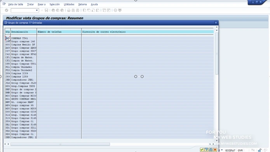This screenshot has height=152, width=270.
Task: Click the Print icon in the toolbar
Action: (x=69, y=10)
